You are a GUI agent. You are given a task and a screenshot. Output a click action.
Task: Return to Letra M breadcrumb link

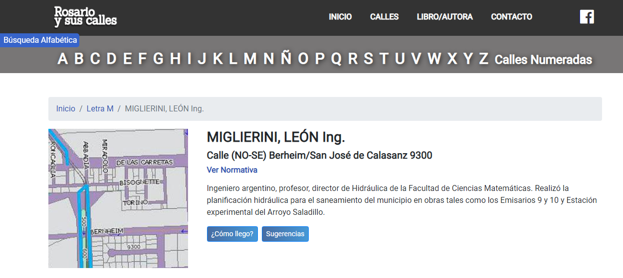(x=100, y=108)
